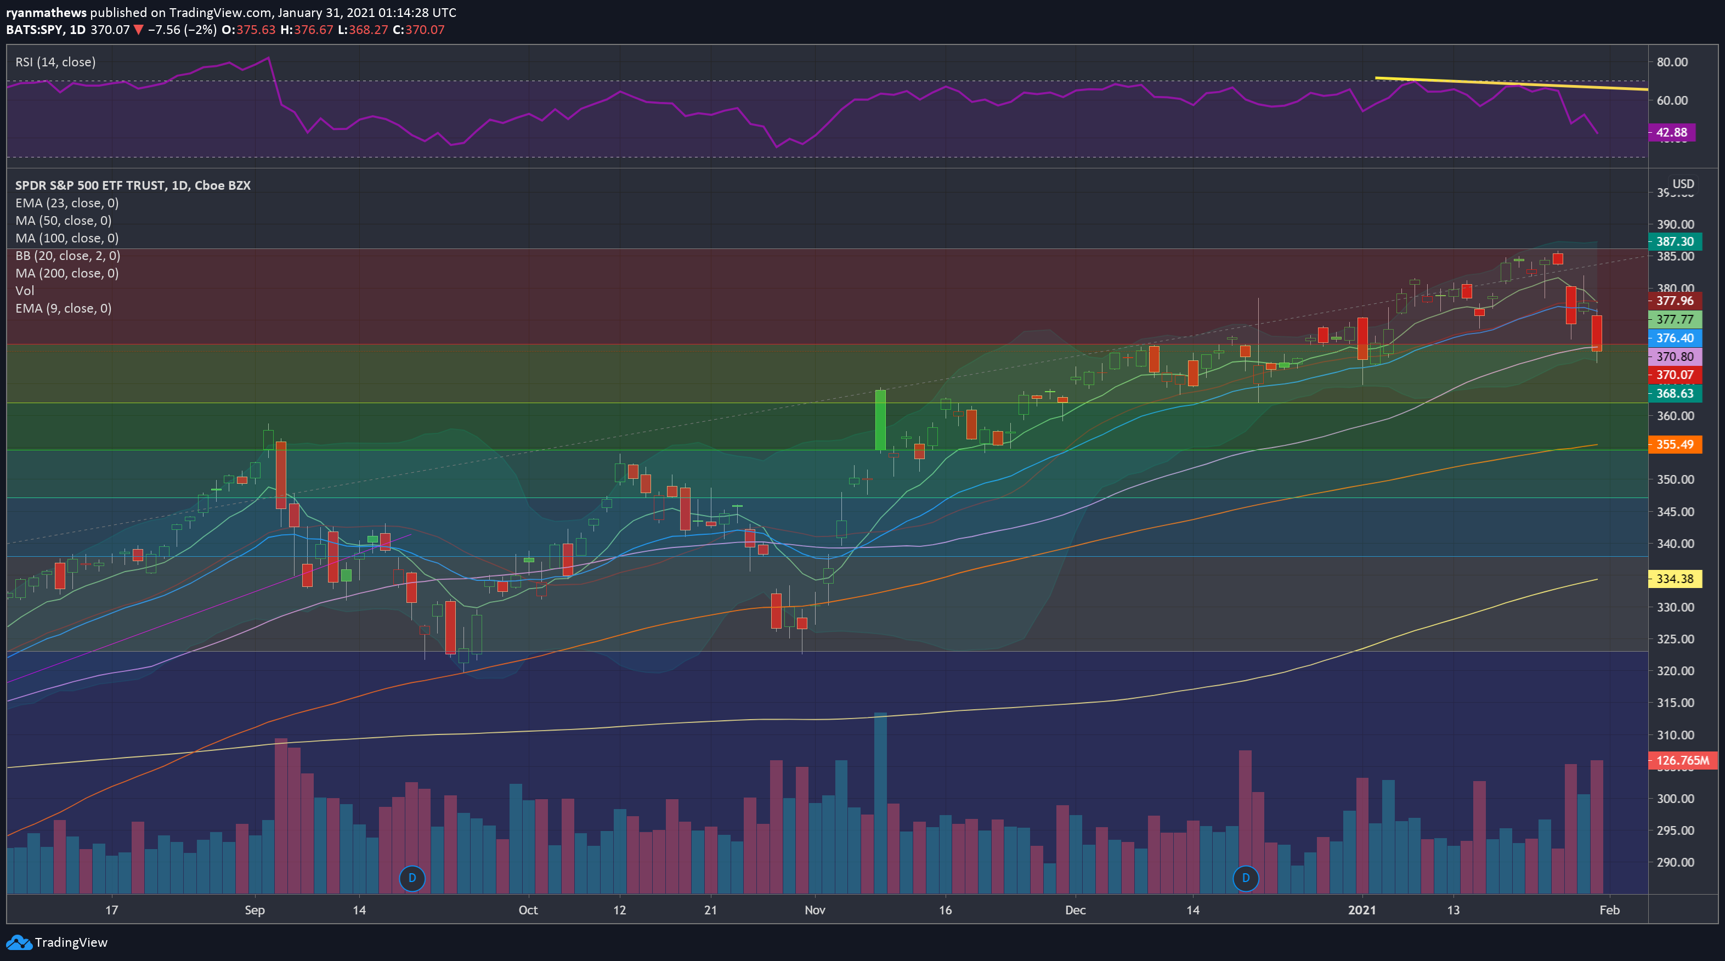
Task: Click the Sep label on time axis
Action: [x=254, y=910]
